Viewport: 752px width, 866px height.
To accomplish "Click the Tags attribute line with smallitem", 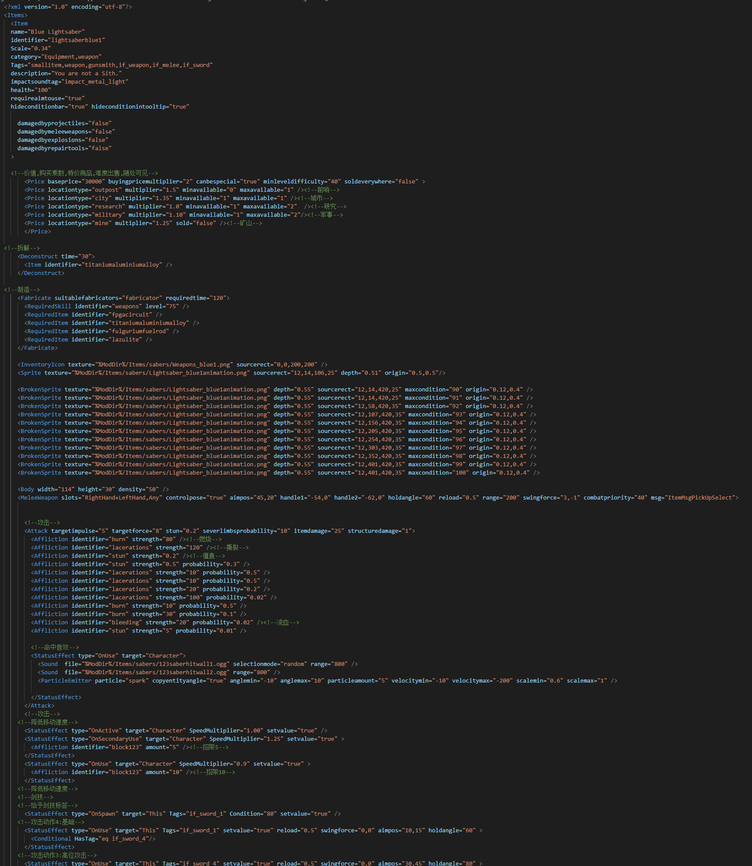I will tap(112, 65).
